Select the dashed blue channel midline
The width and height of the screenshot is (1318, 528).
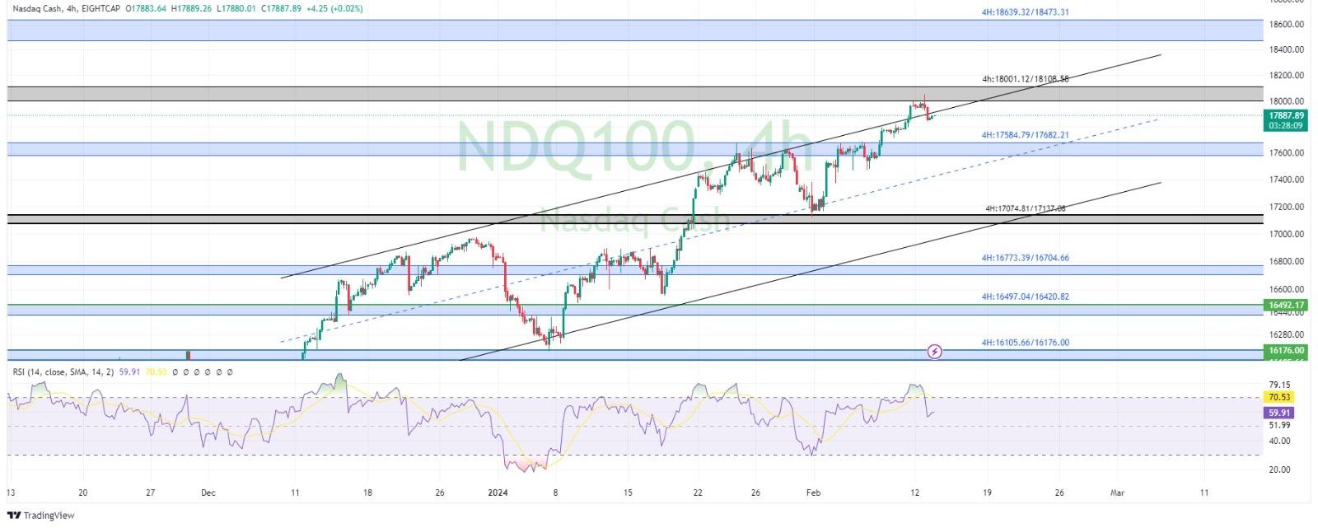(x=719, y=230)
